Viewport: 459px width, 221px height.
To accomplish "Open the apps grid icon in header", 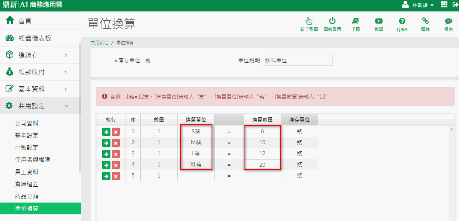I will [444, 5].
